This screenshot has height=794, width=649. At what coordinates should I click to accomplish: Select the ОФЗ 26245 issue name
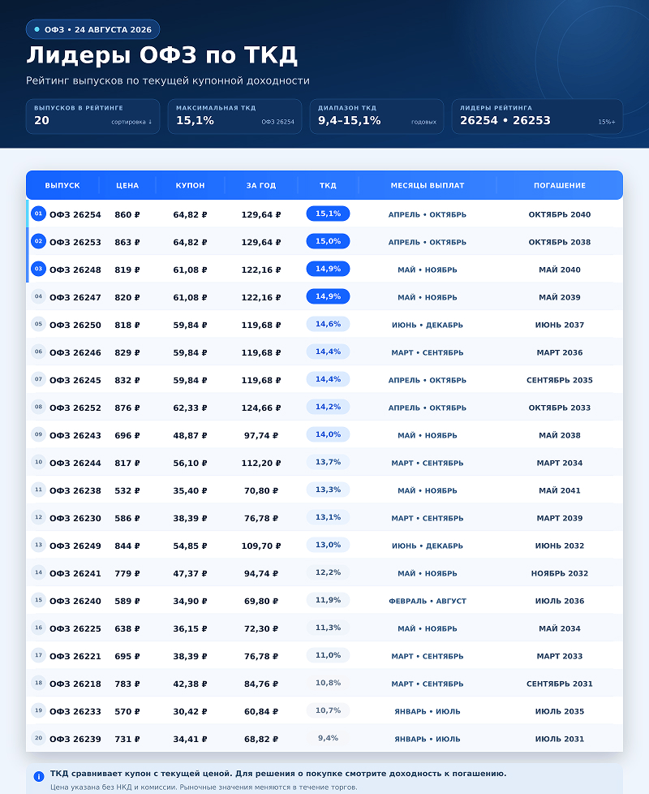point(75,380)
